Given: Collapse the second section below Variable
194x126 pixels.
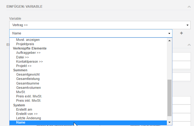Looking at the screenshot, I should click(x=189, y=45).
